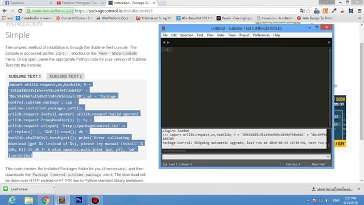Open the Selection menu in Sublime Text

(187, 35)
